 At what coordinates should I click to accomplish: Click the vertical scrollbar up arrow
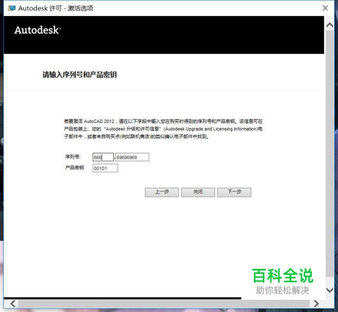[330, 25]
